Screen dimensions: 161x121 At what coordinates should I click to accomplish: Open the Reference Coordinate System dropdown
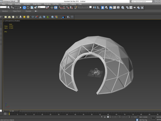coord(42,7)
